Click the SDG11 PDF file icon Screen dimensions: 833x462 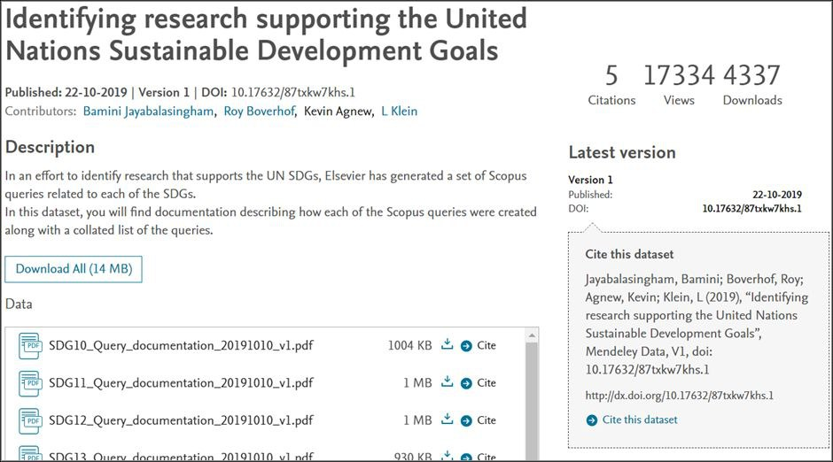[x=30, y=383]
